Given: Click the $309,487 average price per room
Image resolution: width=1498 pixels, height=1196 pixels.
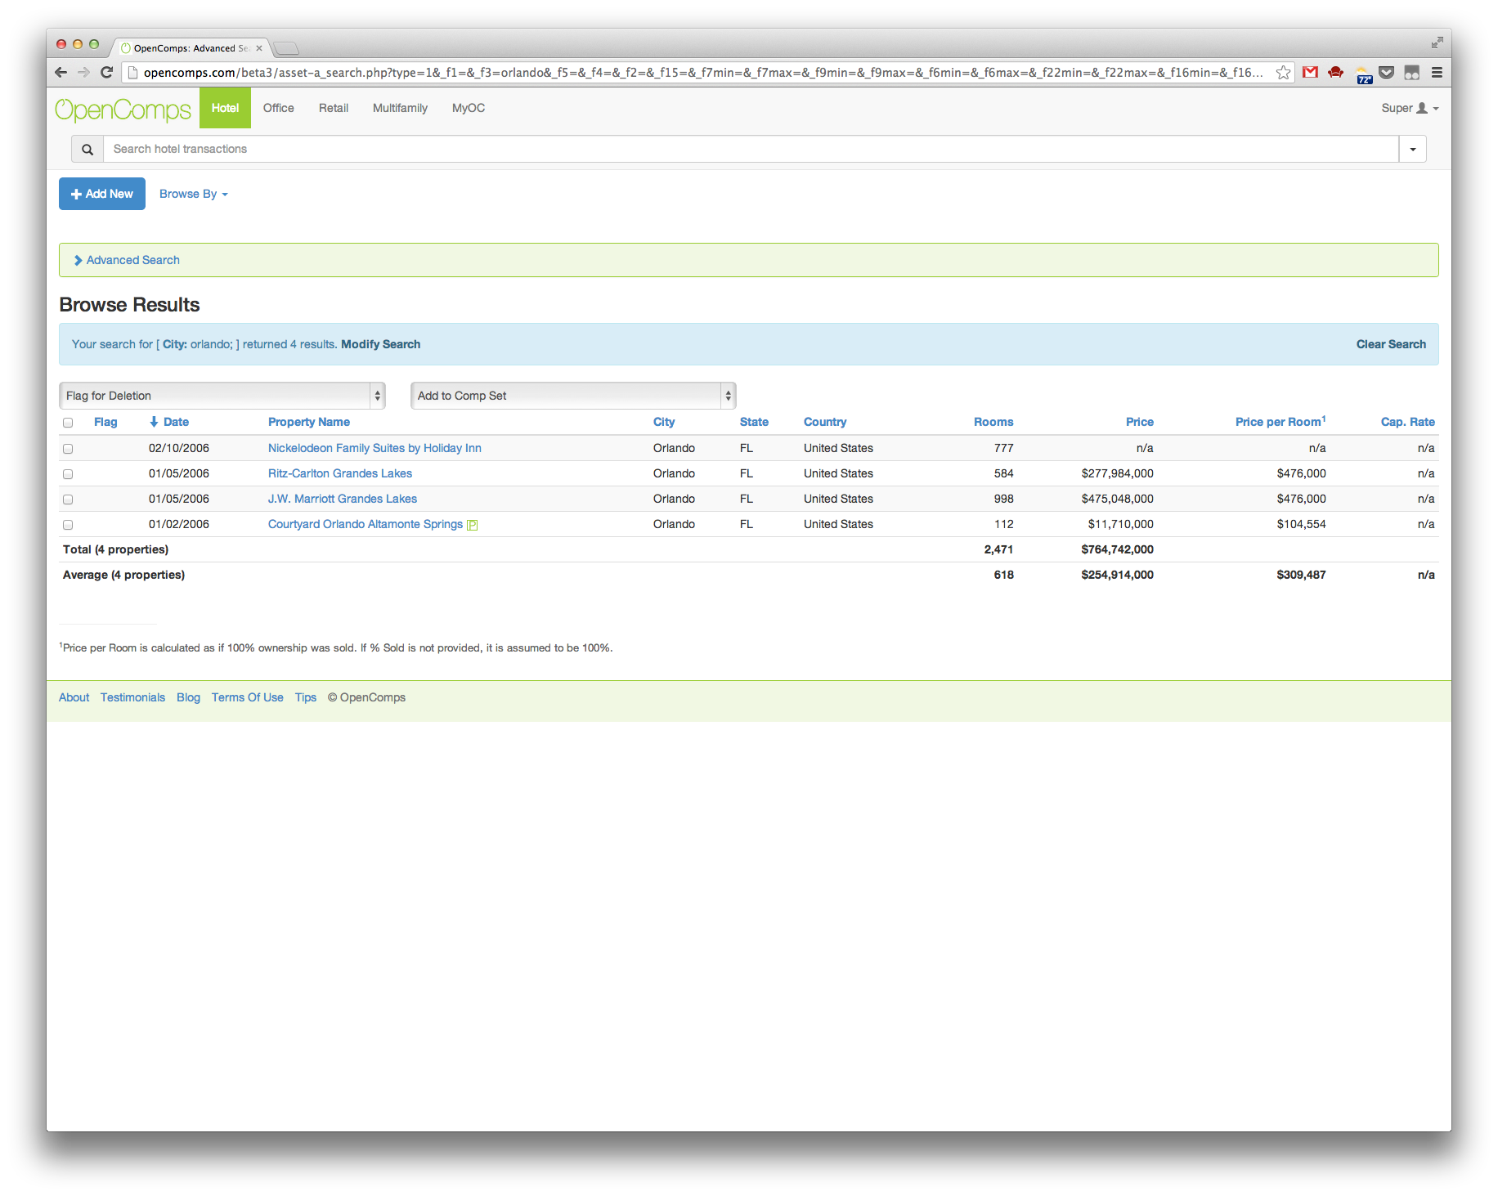Looking at the screenshot, I should coord(1301,575).
